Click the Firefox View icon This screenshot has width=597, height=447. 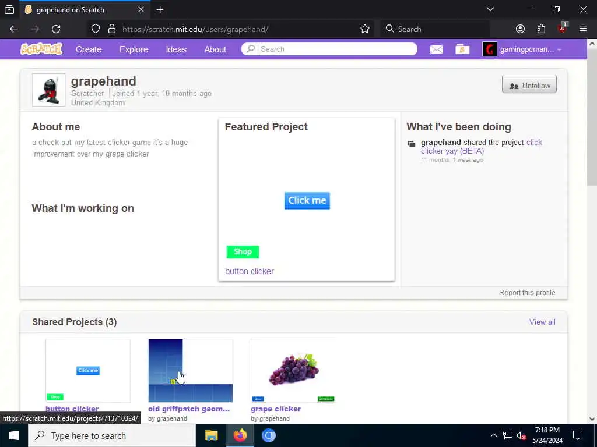click(9, 10)
